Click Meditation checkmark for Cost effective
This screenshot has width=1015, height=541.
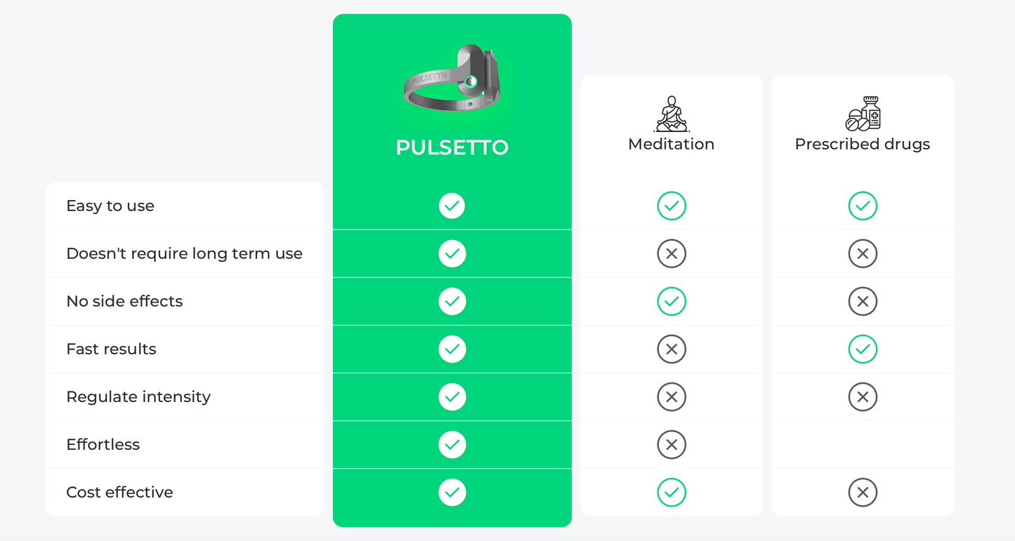pos(672,492)
